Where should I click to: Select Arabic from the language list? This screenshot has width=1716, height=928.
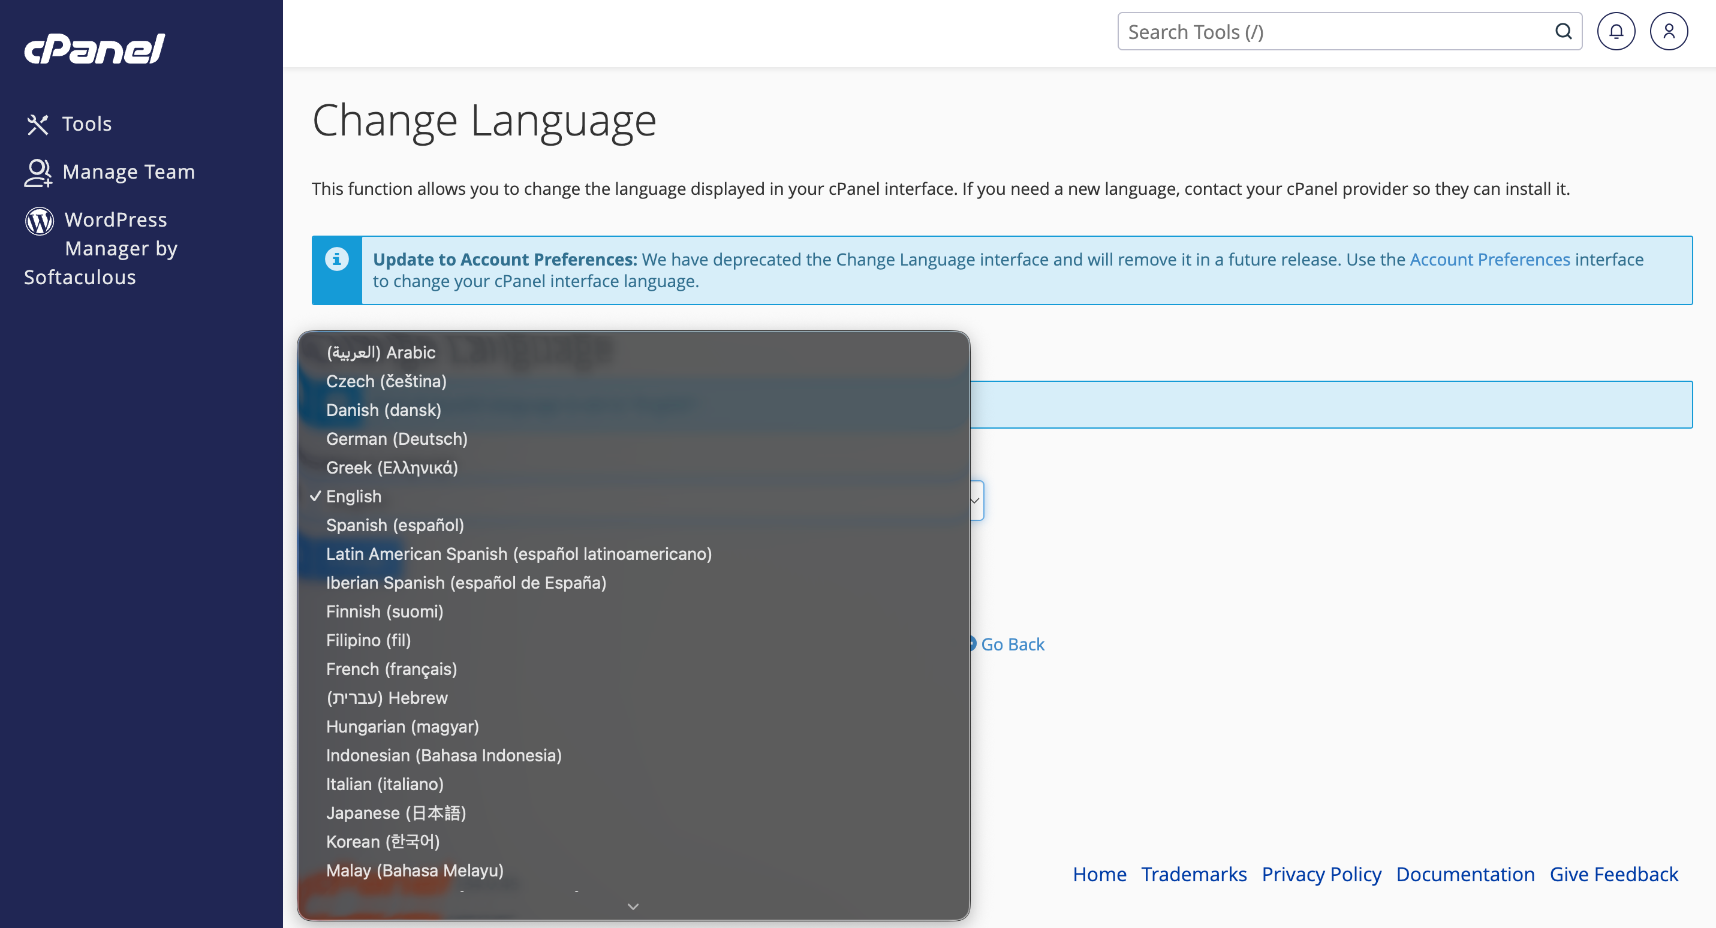coord(633,352)
